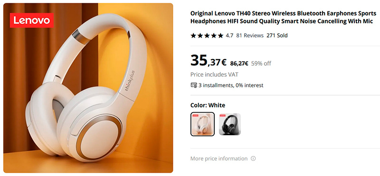The image size is (380, 176).
Task: Click the Color: White label
Action: [208, 105]
